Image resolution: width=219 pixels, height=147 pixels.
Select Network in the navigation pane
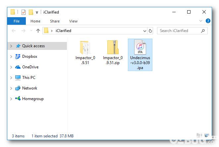pos(26,88)
